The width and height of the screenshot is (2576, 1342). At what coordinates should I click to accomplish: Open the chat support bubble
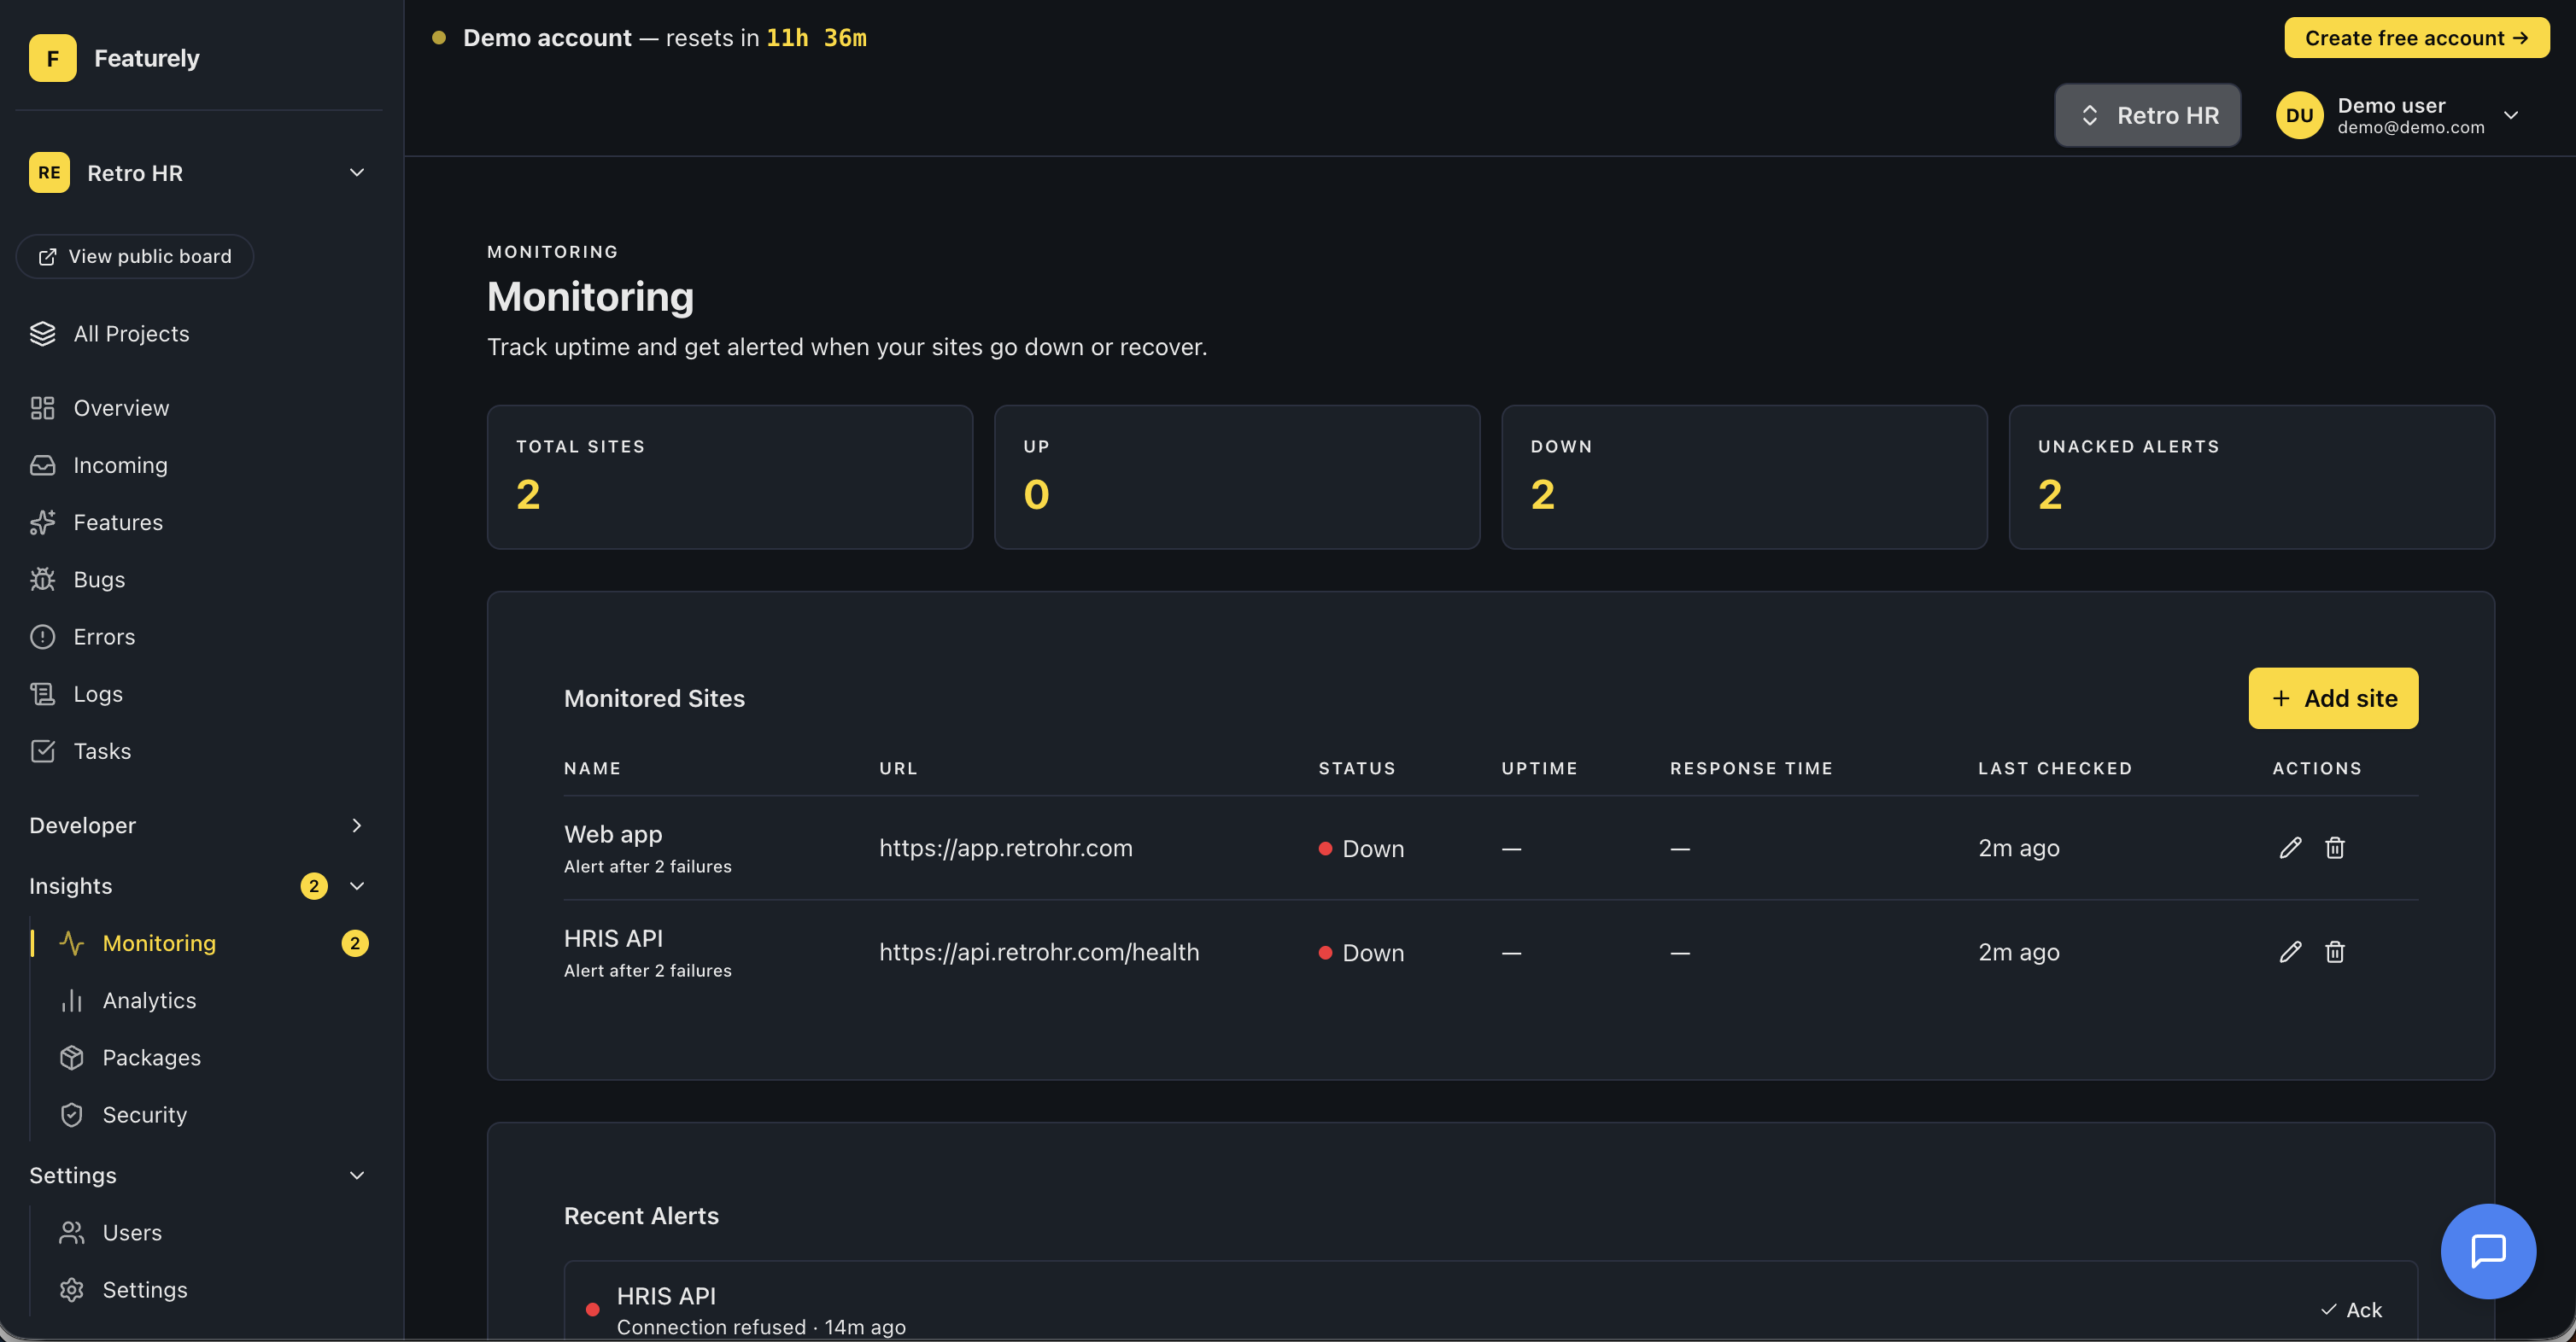[2487, 1250]
